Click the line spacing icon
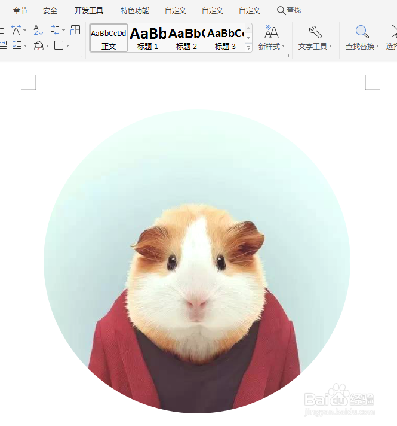Screen dimensions: 397x426 point(17,45)
